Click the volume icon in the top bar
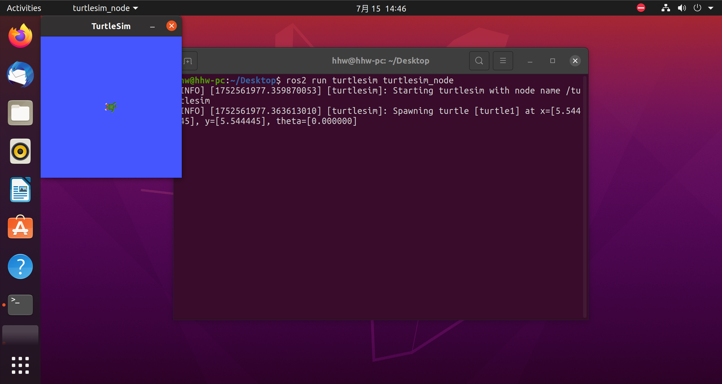722x384 pixels. coord(682,8)
